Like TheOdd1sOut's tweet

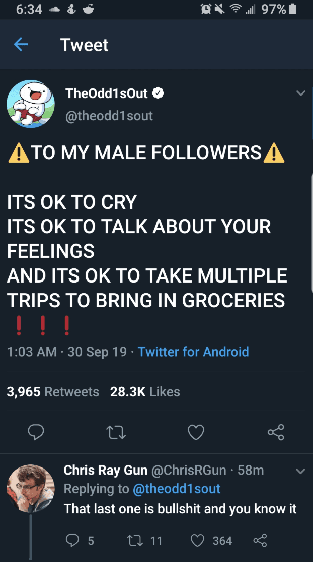pos(196,432)
